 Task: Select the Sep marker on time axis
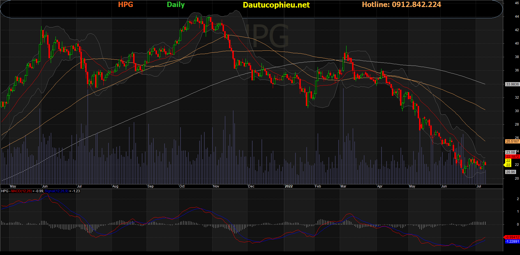point(151,186)
